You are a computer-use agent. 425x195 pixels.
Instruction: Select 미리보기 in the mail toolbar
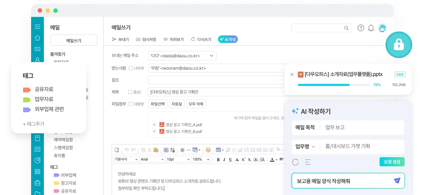[x=173, y=39]
